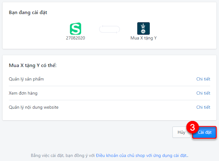The height and width of the screenshot is (161, 219).
Task: Open Chi tiết for Quản lý nội dung website
Action: click(x=203, y=107)
